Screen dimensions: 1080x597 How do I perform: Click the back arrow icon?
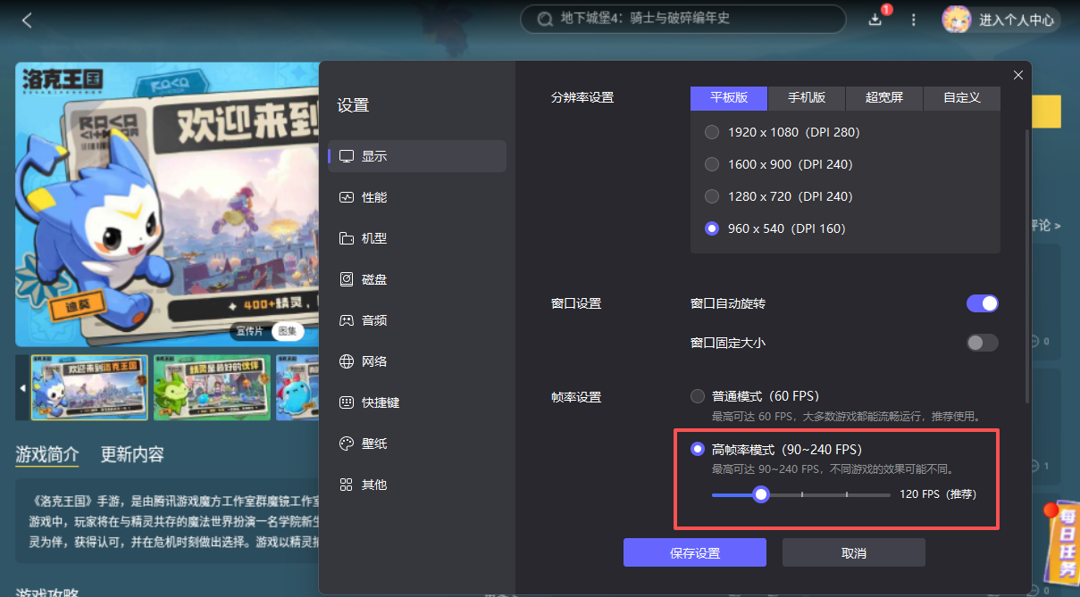(x=27, y=20)
